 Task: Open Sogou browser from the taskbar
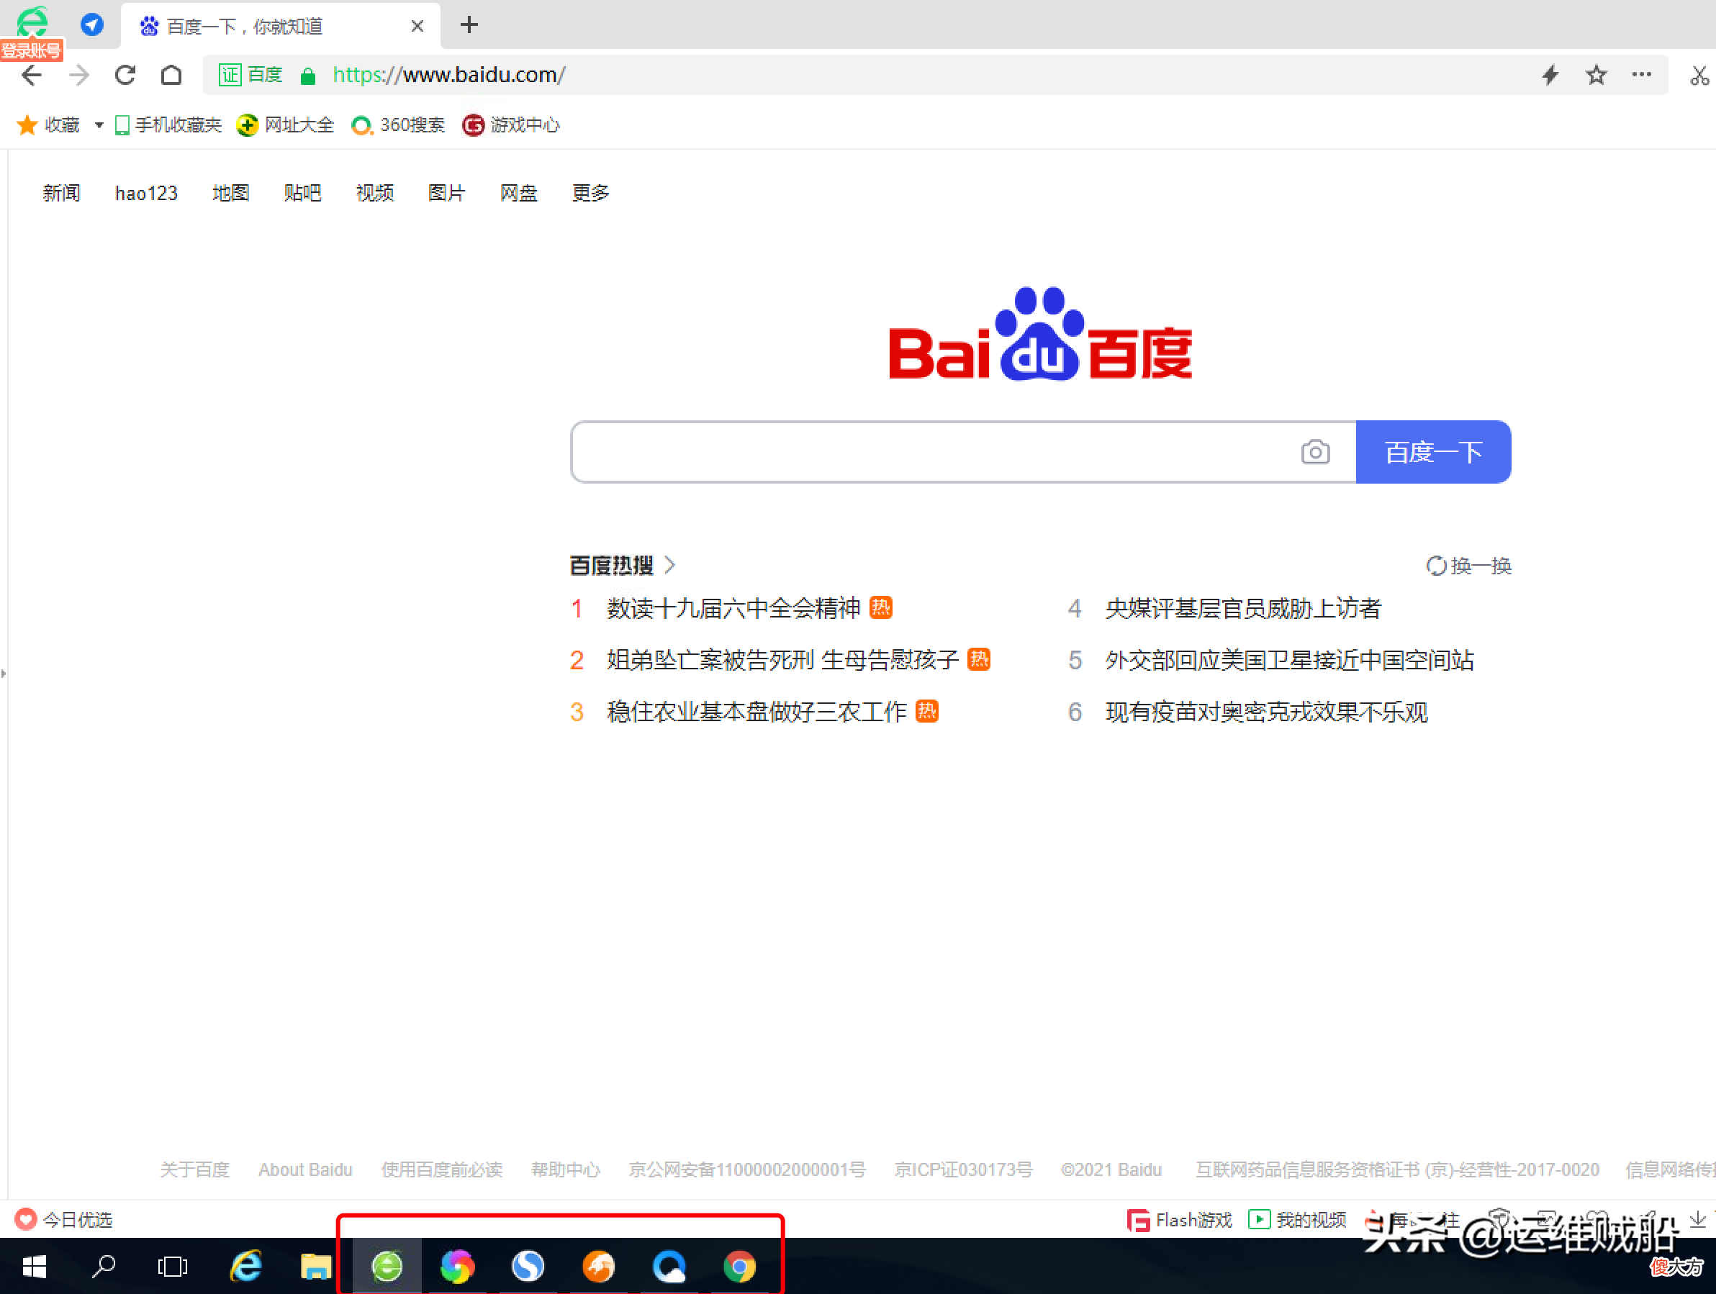click(528, 1266)
